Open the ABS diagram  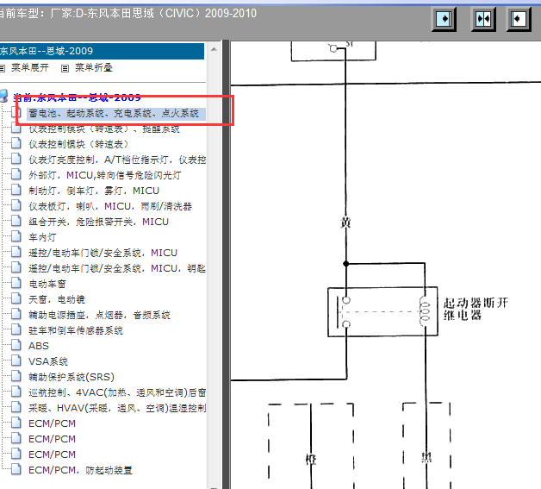(39, 346)
